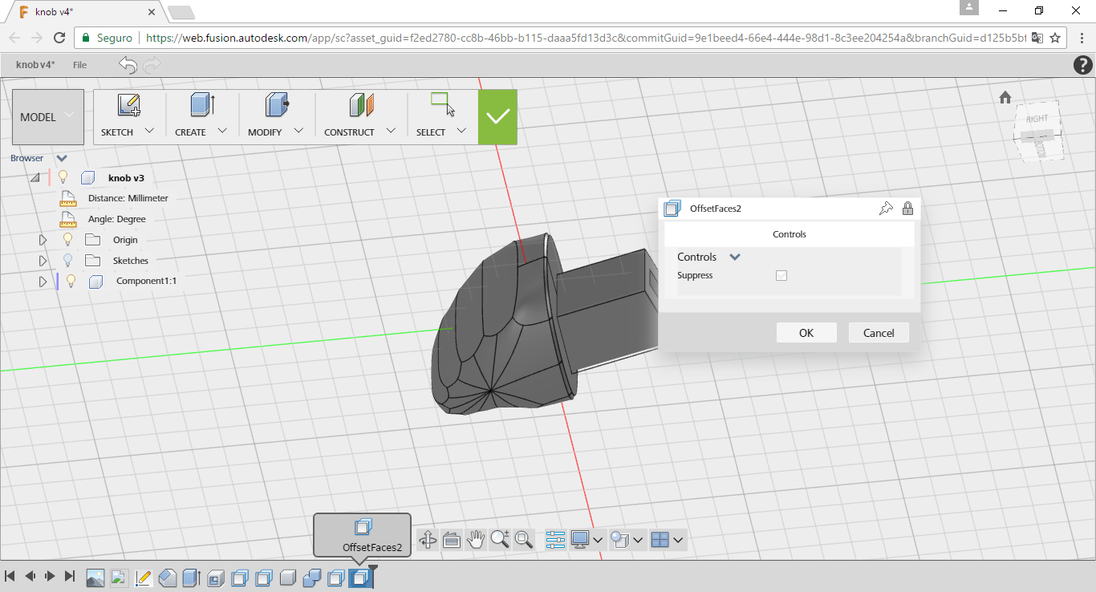Select the shell timeline feature

coord(215,578)
